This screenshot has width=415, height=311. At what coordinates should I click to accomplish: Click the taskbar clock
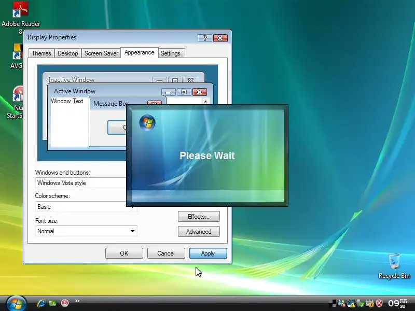pos(397,303)
